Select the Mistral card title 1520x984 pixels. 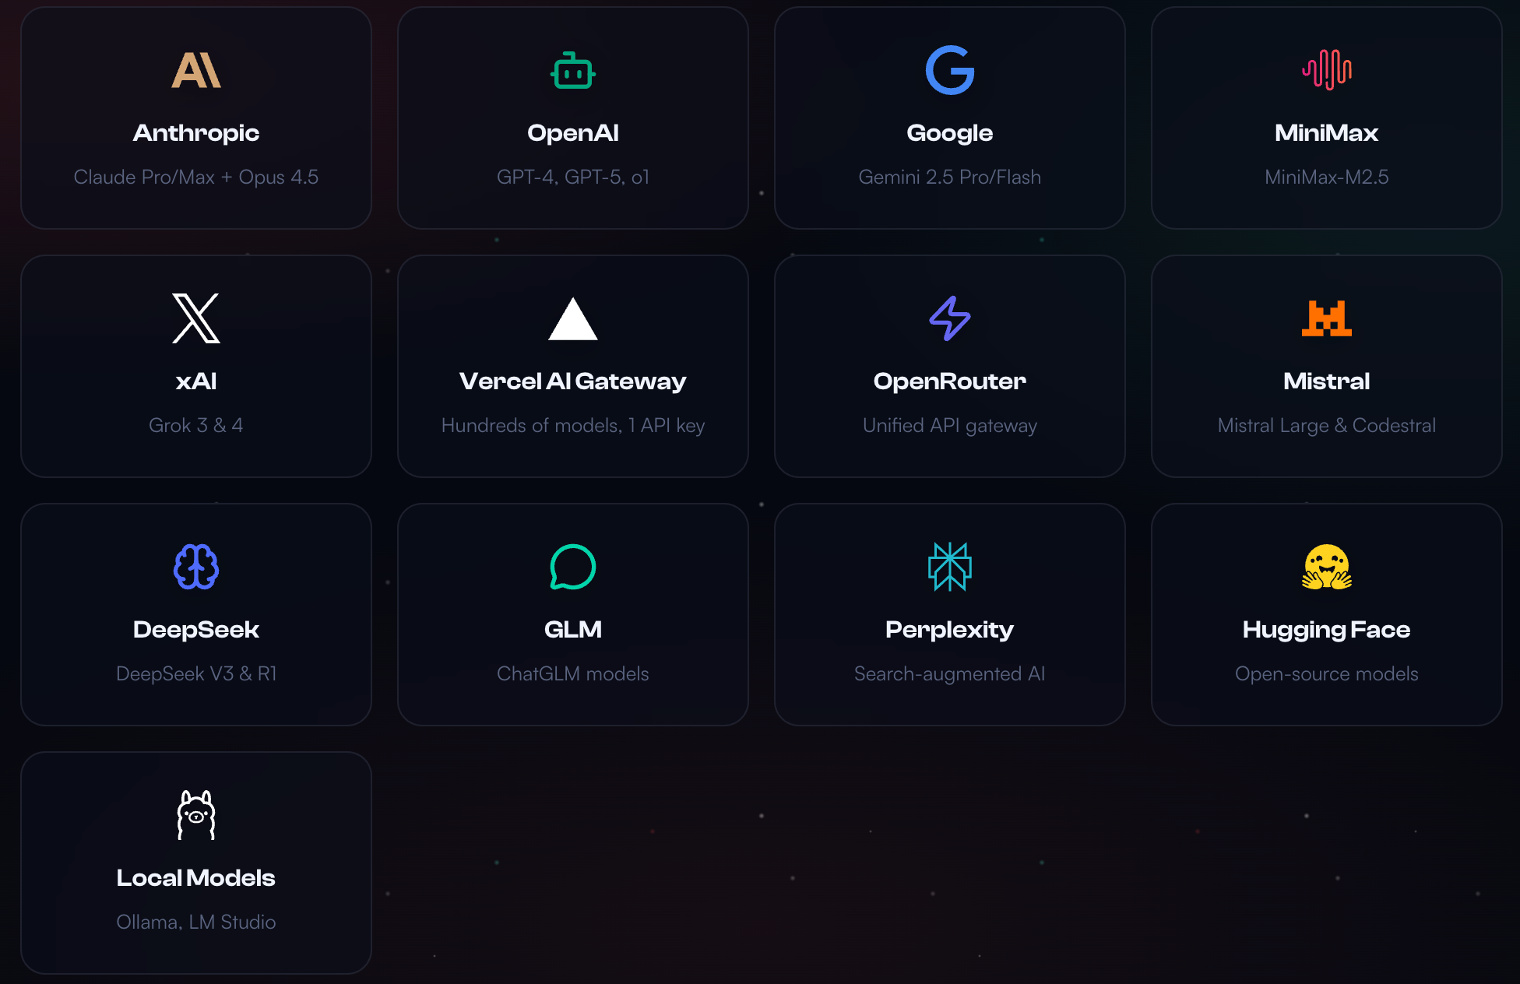point(1327,381)
